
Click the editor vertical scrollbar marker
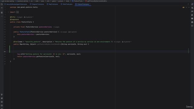pyautogui.click(x=189, y=51)
